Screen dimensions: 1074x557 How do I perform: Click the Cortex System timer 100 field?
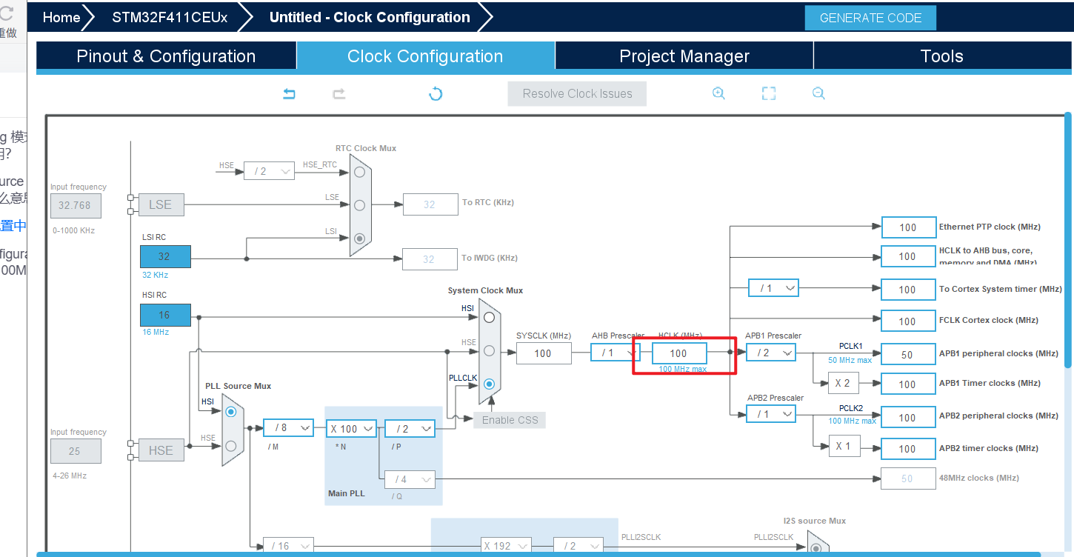(x=908, y=289)
